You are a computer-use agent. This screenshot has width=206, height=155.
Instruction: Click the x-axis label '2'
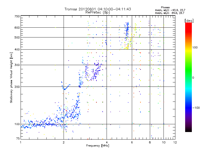point(64,142)
